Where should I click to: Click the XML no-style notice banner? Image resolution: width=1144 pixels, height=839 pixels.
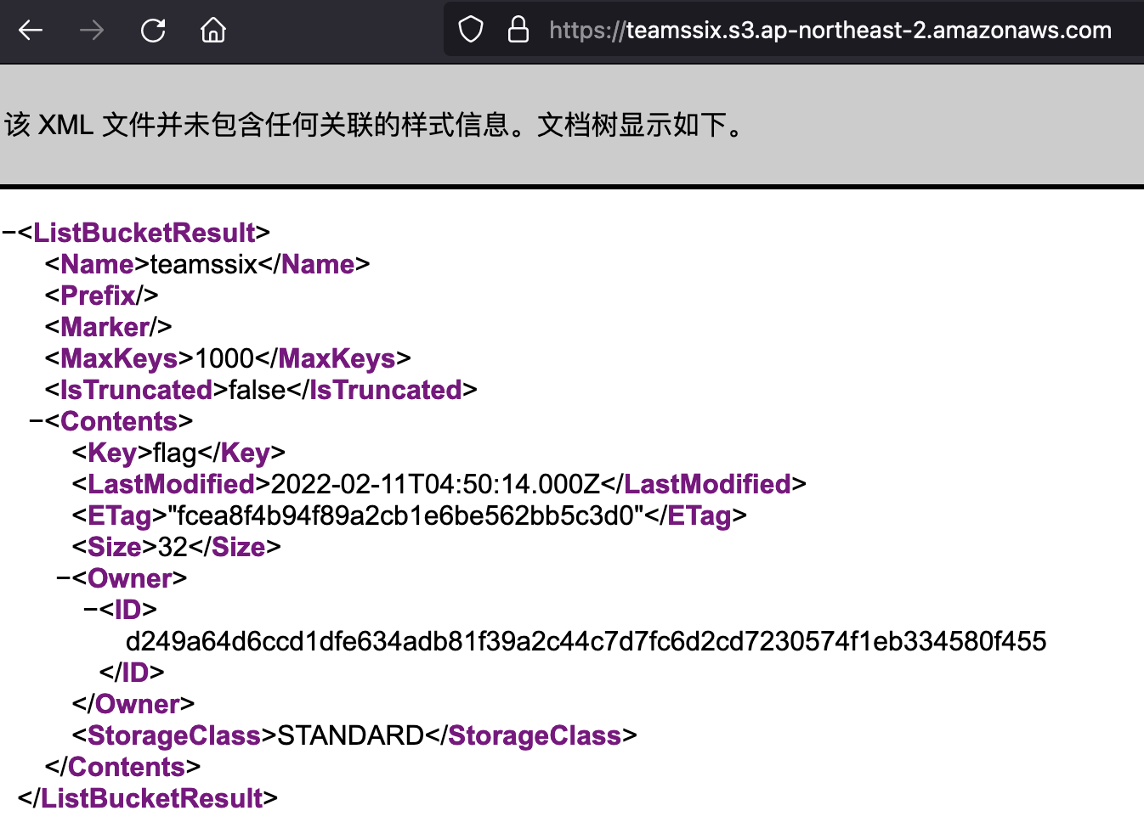pos(374,125)
